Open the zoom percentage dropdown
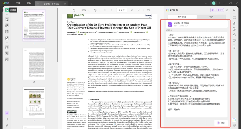Viewport: 241px width, 129px height. (89, 10)
